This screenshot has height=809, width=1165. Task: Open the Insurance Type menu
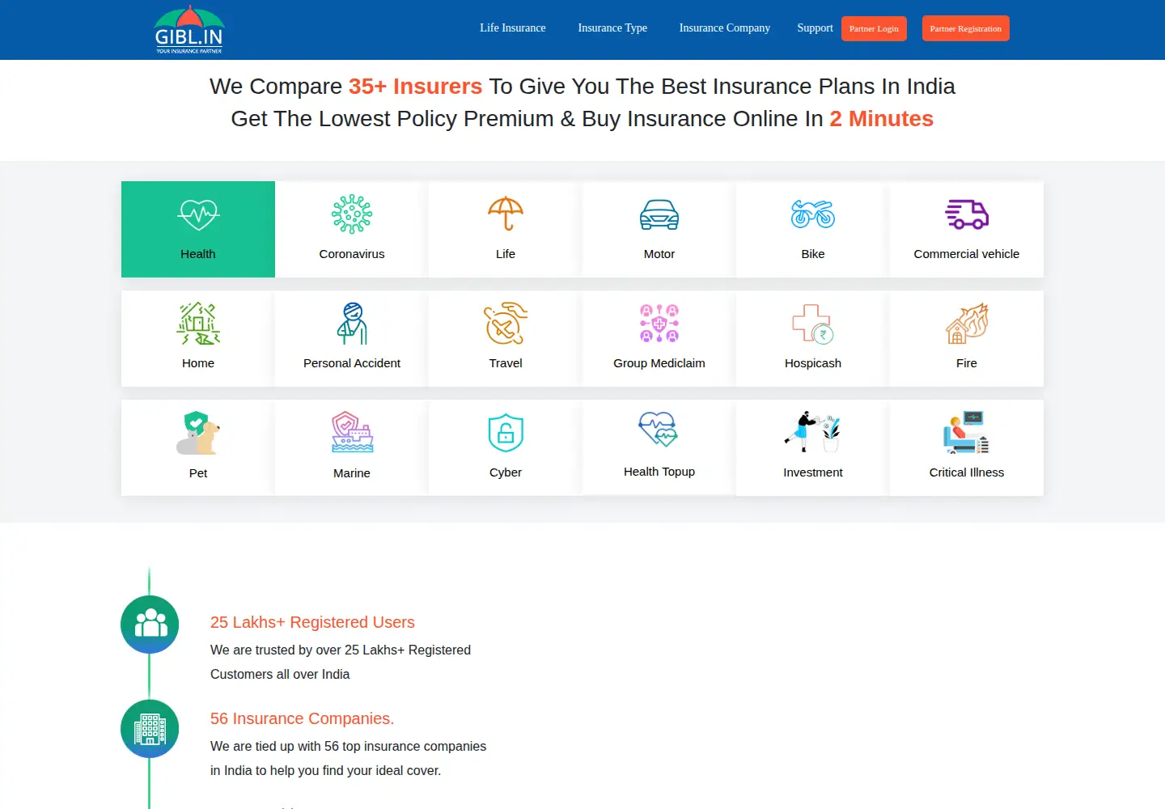(612, 28)
